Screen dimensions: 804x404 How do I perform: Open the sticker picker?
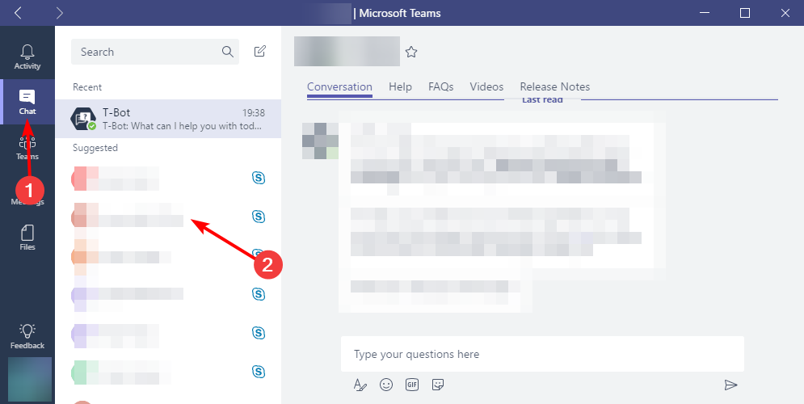point(438,385)
